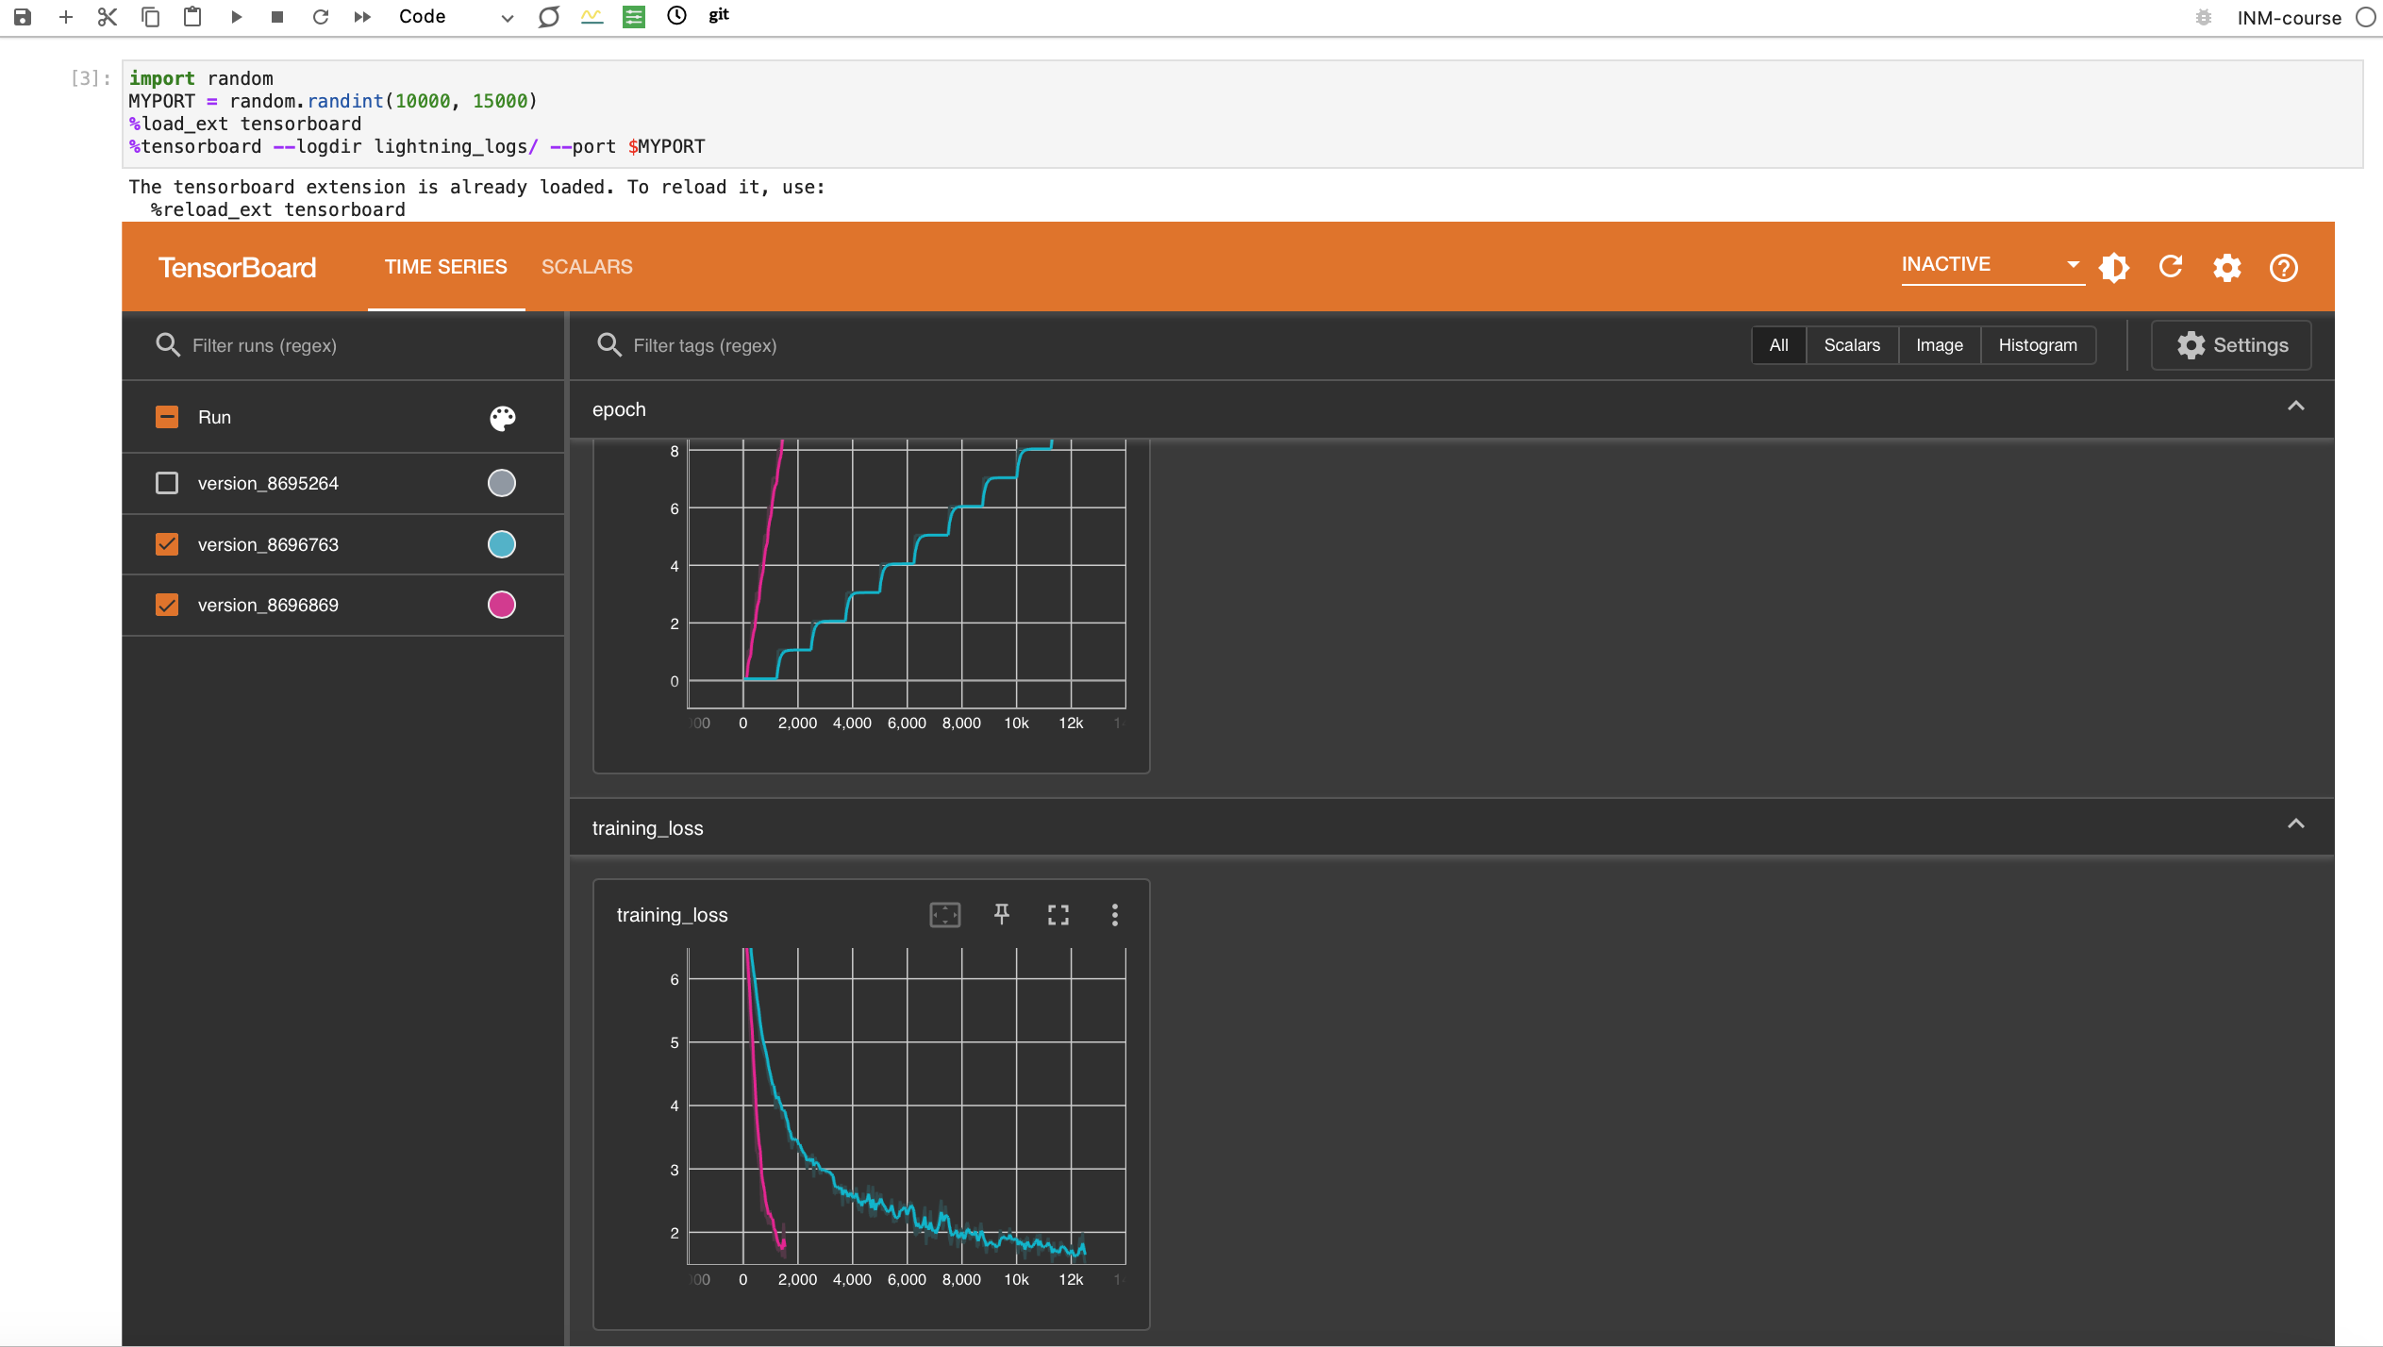Open the INACTIVE dashboard dropdown

point(1991,265)
